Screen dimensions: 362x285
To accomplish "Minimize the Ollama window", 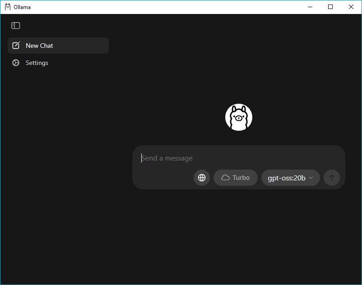I will tap(310, 7).
